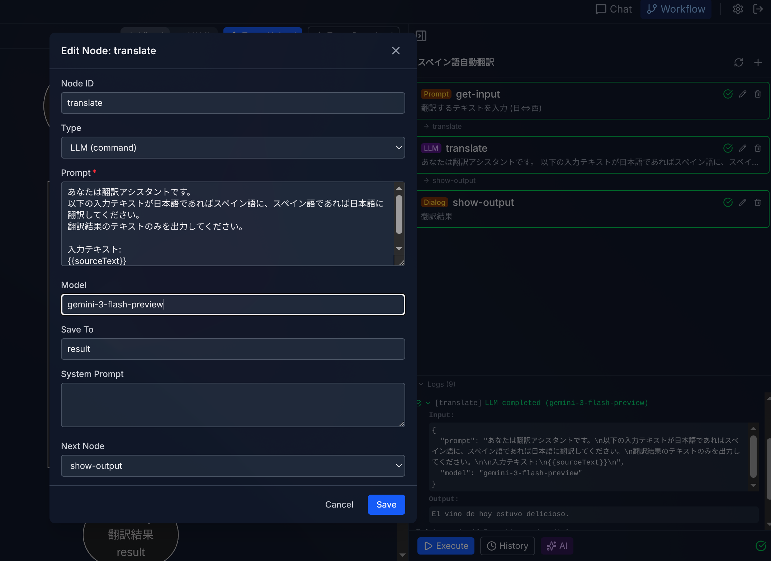Viewport: 771px width, 561px height.
Task: Switch to the Chat tab
Action: [x=614, y=9]
